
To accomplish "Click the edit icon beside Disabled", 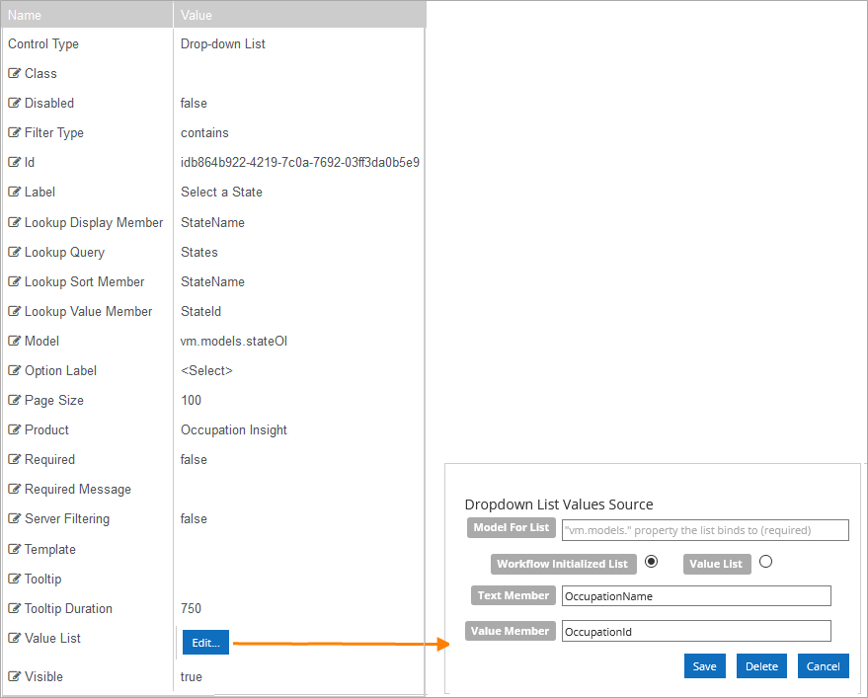I will click(x=14, y=103).
